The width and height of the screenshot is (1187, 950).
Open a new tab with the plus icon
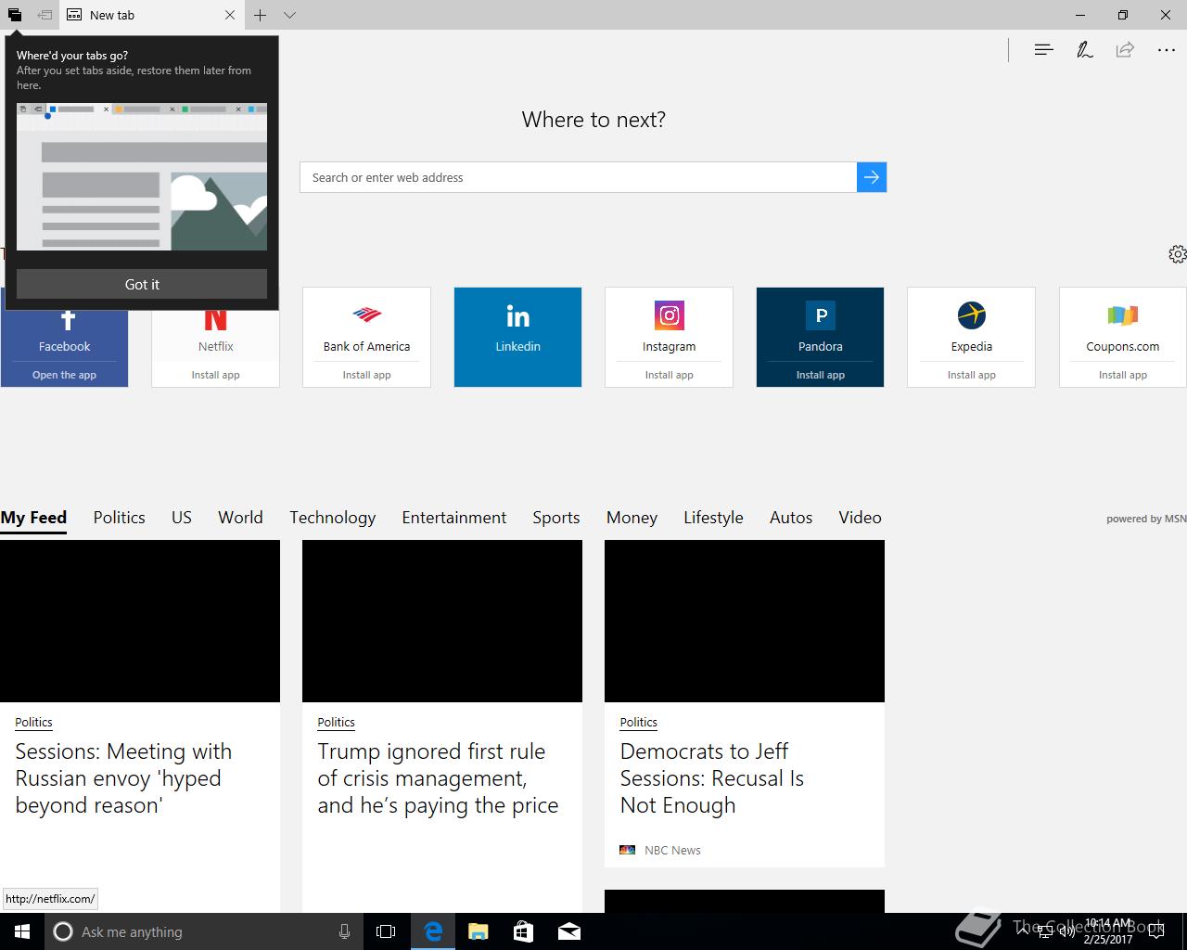coord(261,15)
